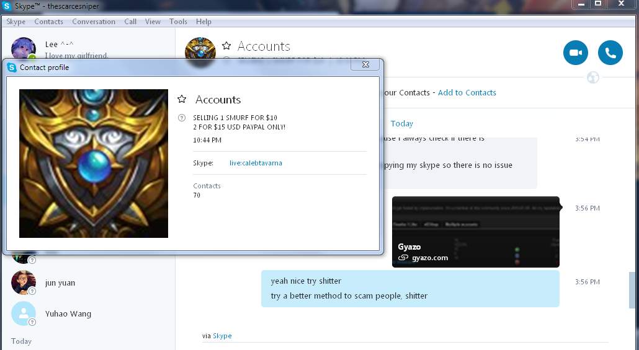This screenshot has height=350, width=639.
Task: Favorite the contact via profile dialog star
Action: (x=182, y=99)
